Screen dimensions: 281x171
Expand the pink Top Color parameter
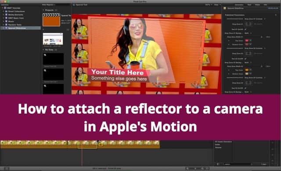click(x=229, y=41)
